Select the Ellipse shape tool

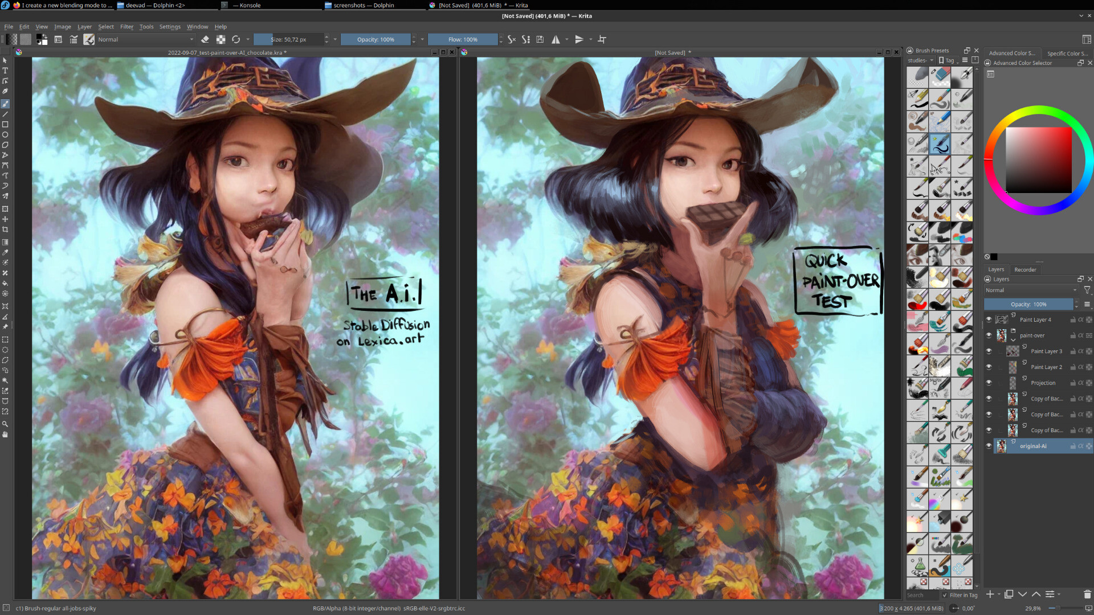5,135
